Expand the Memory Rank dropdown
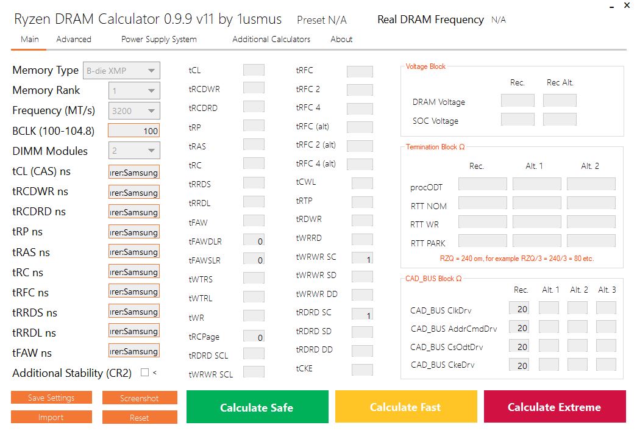Viewport: 637px width, 436px height. [x=134, y=91]
